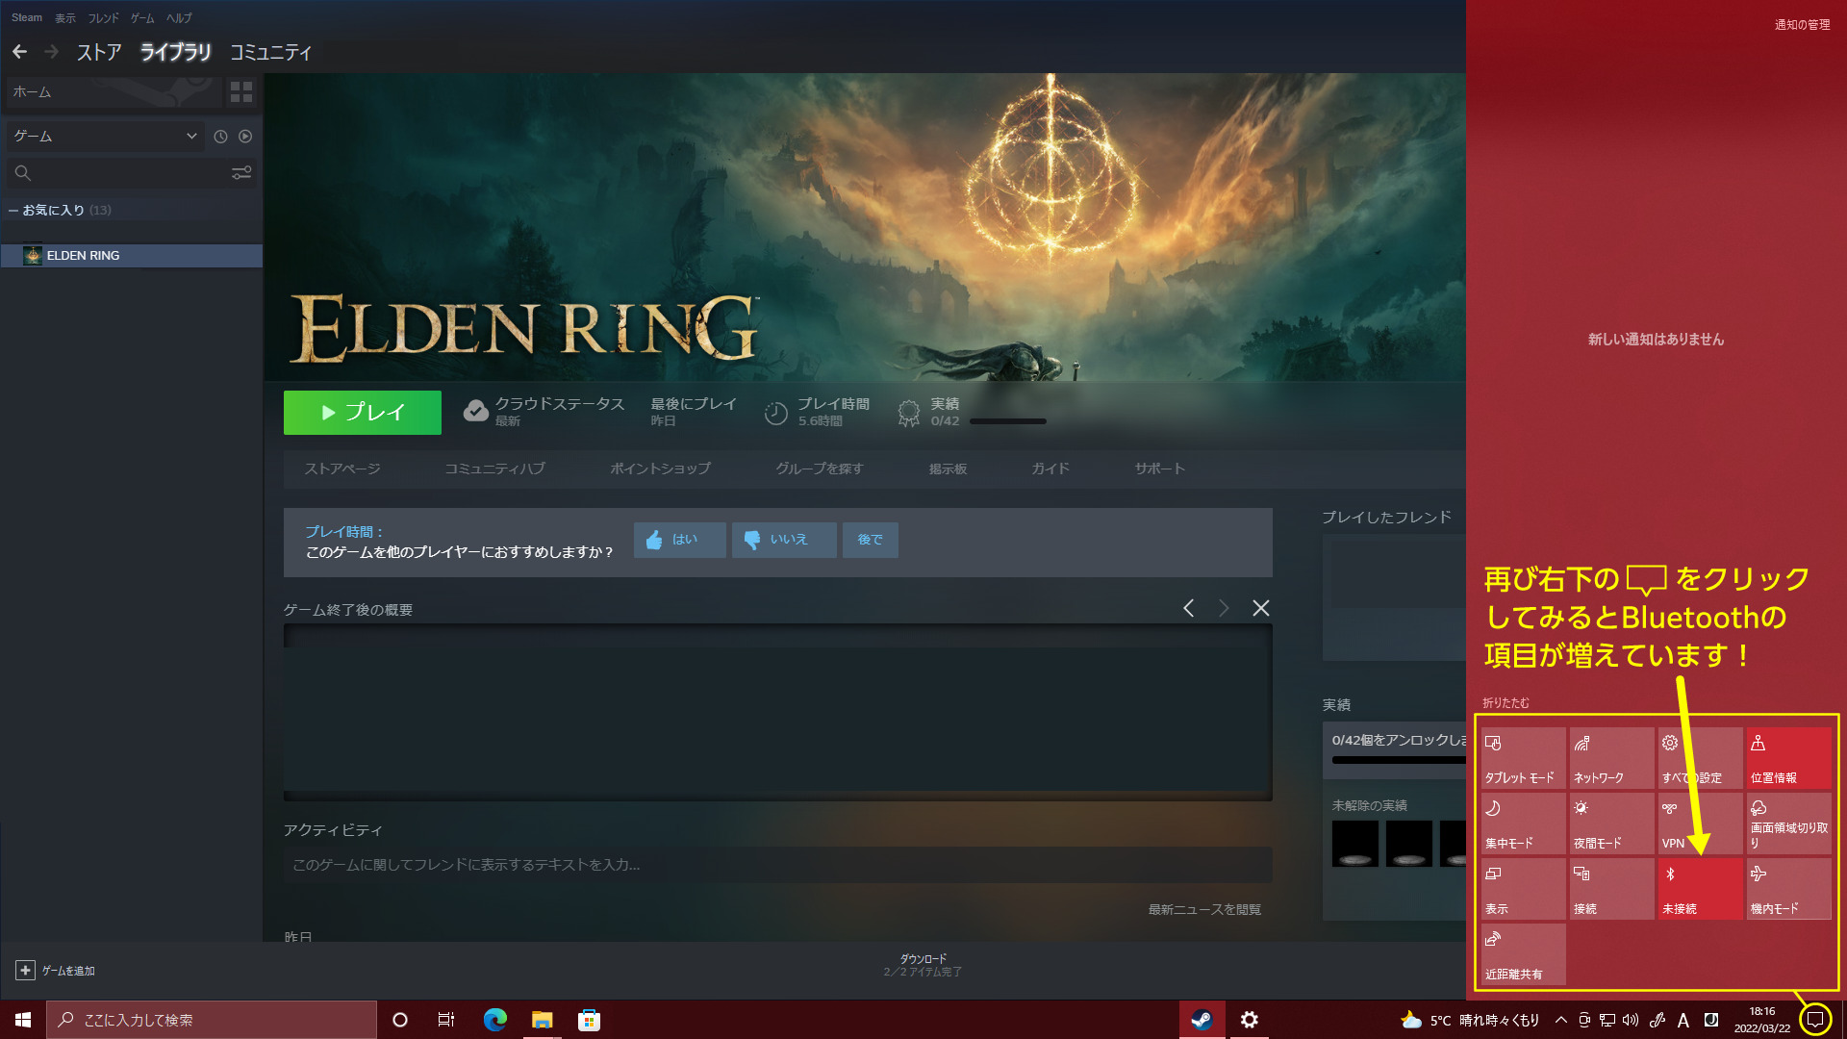Select ELDEN RING in library list

[131, 256]
